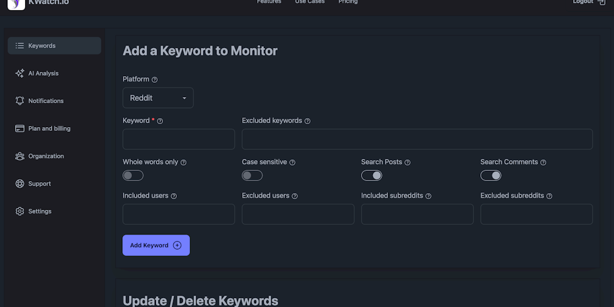Click help icon next to Excluded keywords
614x307 pixels.
(x=308, y=121)
